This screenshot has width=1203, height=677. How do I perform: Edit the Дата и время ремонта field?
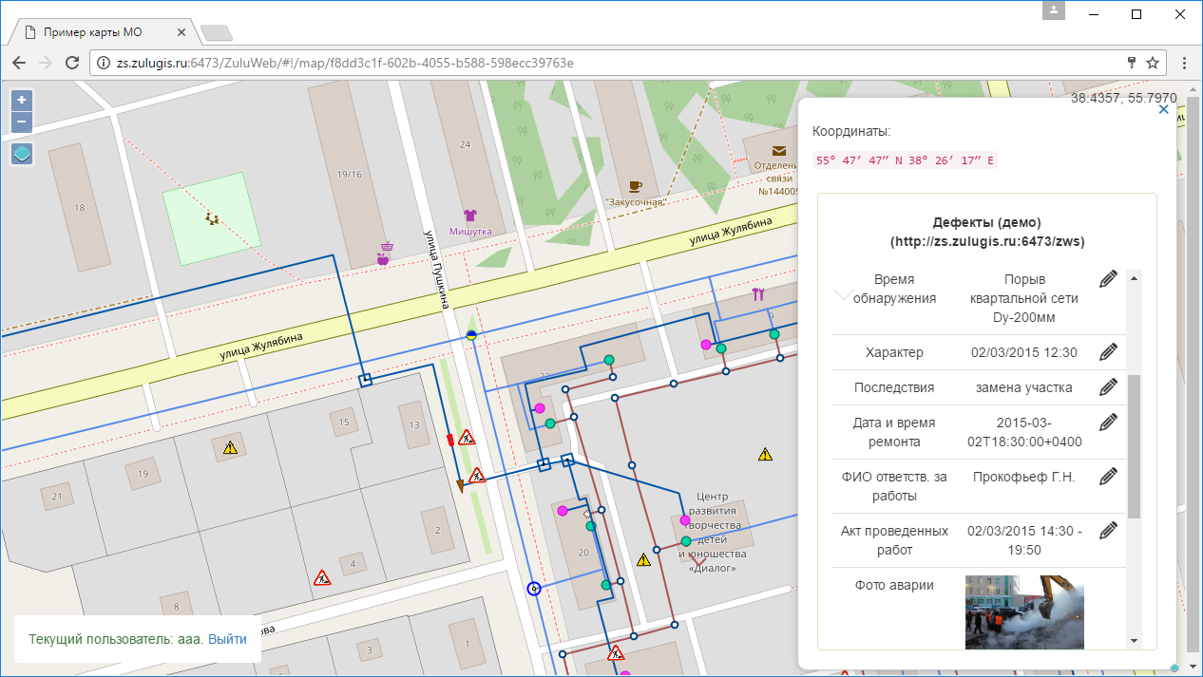(1108, 423)
